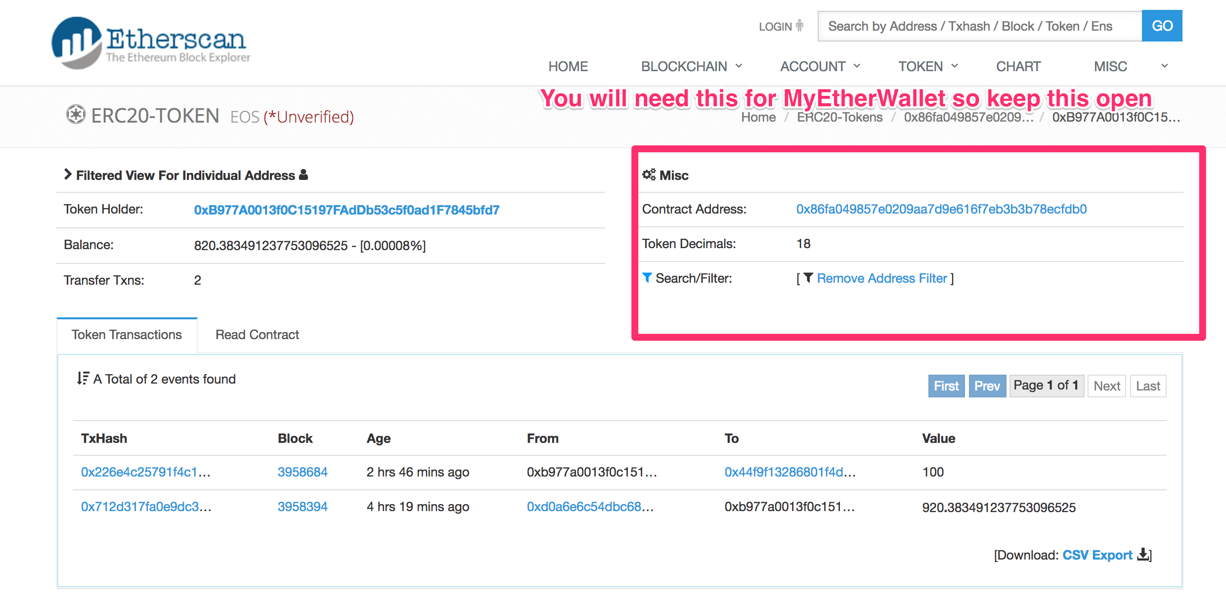Click the token holder person icon
Image resolution: width=1226 pixels, height=607 pixels.
(x=304, y=174)
